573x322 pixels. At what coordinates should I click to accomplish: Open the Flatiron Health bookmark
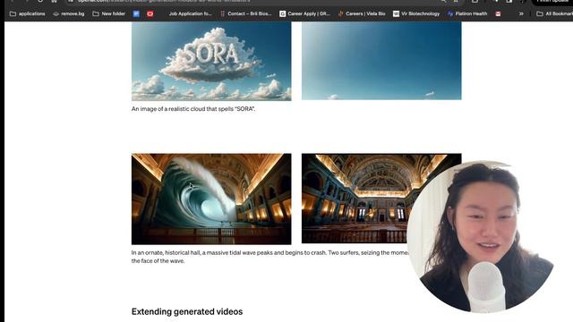click(x=467, y=14)
